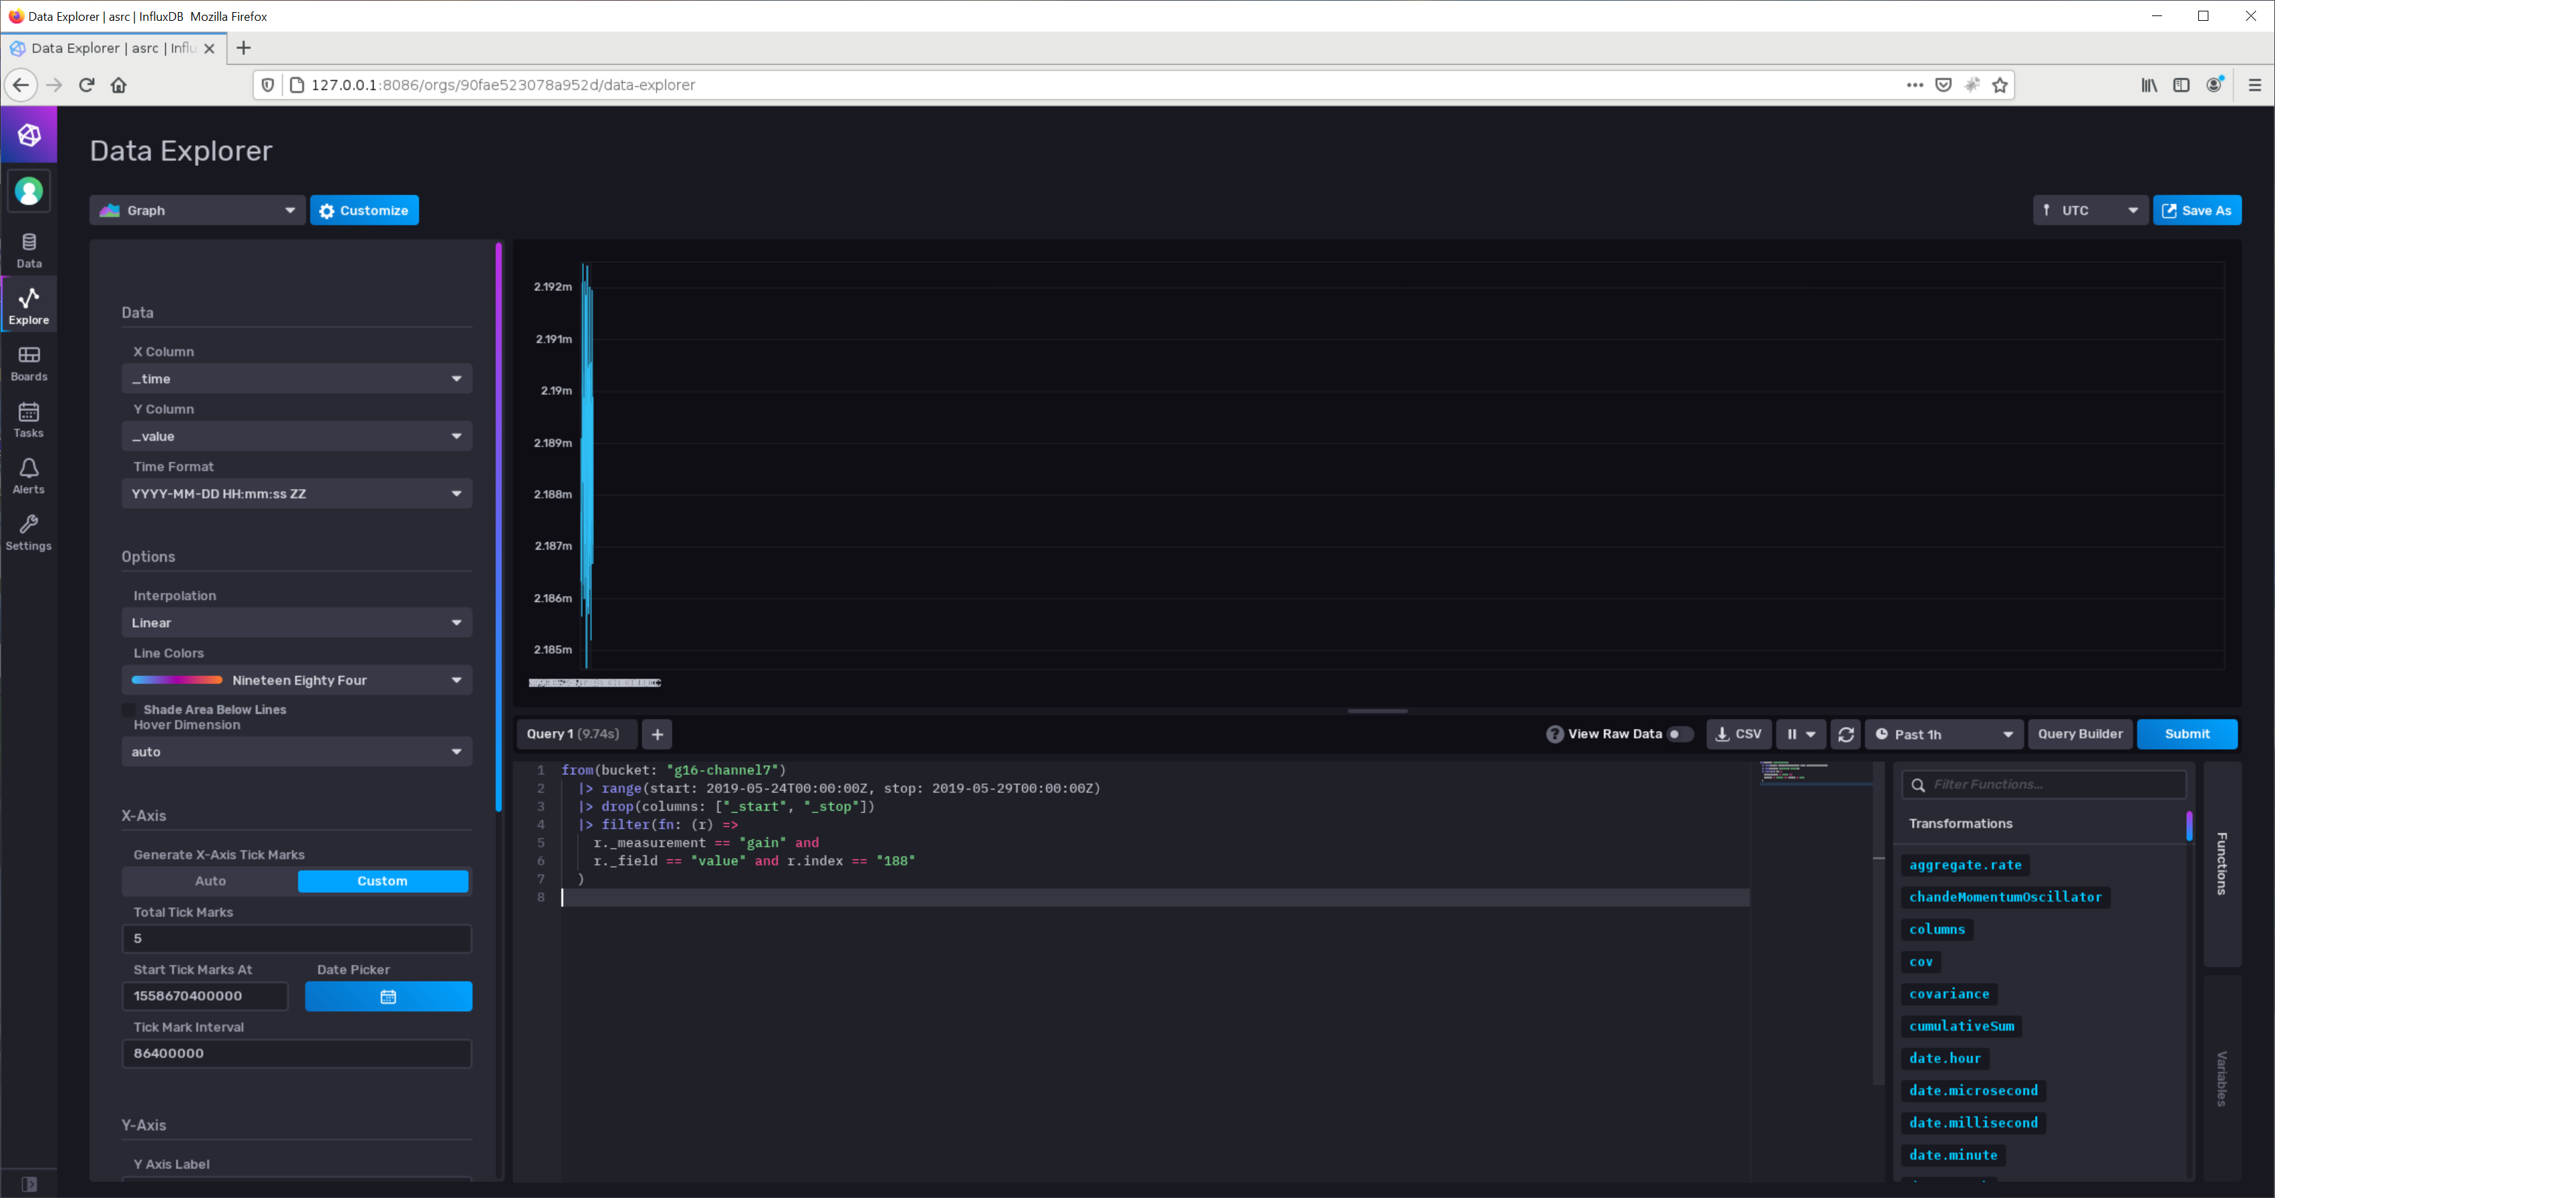
Task: Open Settings from the sidebar
Action: (x=28, y=531)
